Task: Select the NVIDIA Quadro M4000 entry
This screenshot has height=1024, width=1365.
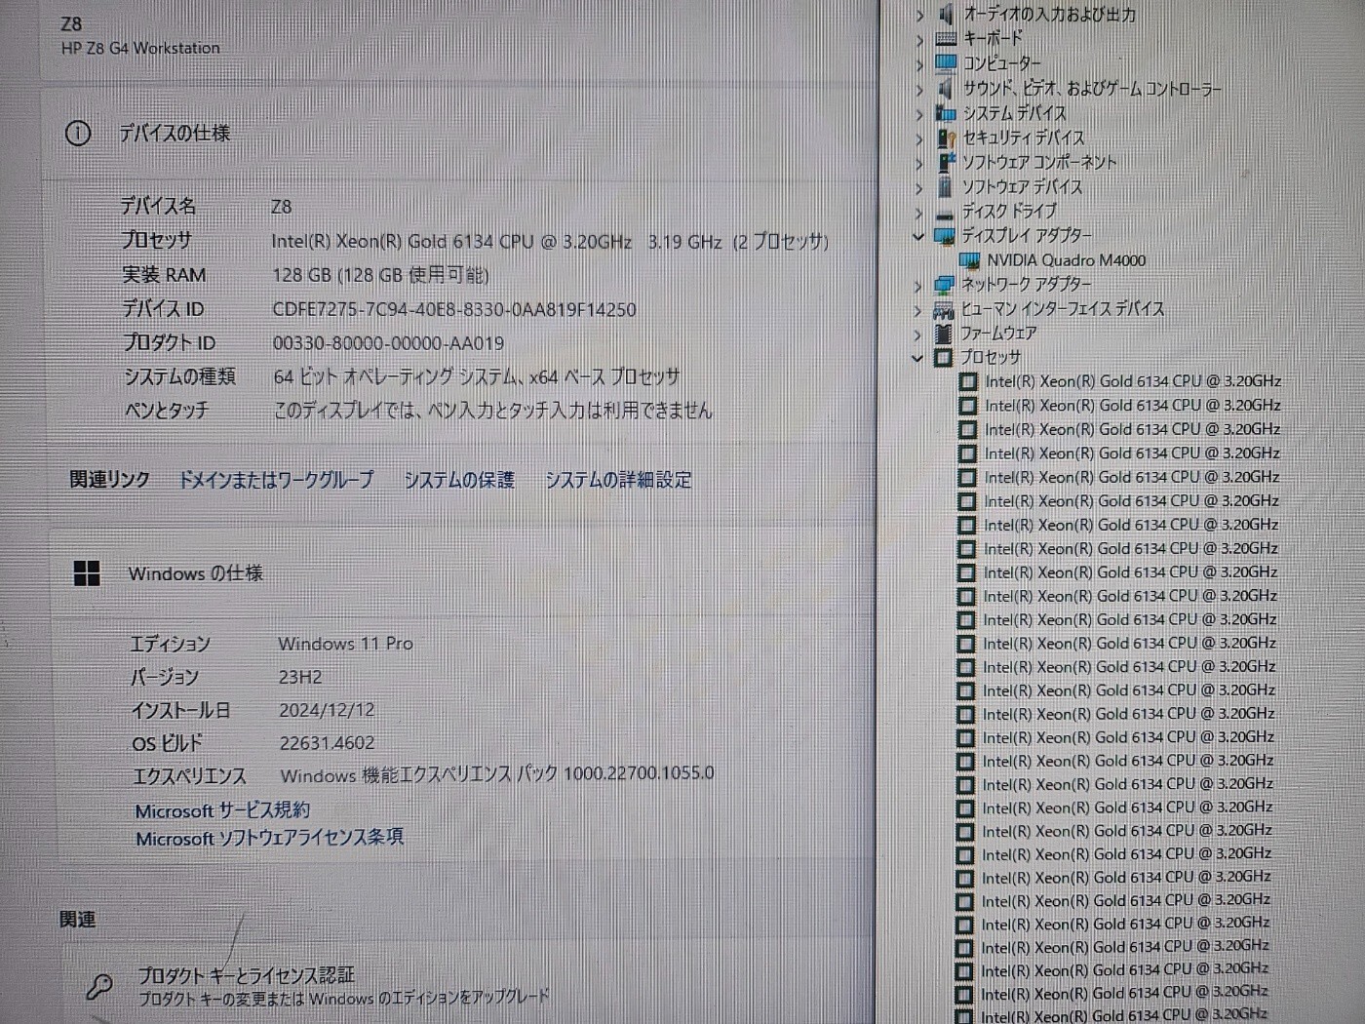Action: tap(1066, 260)
